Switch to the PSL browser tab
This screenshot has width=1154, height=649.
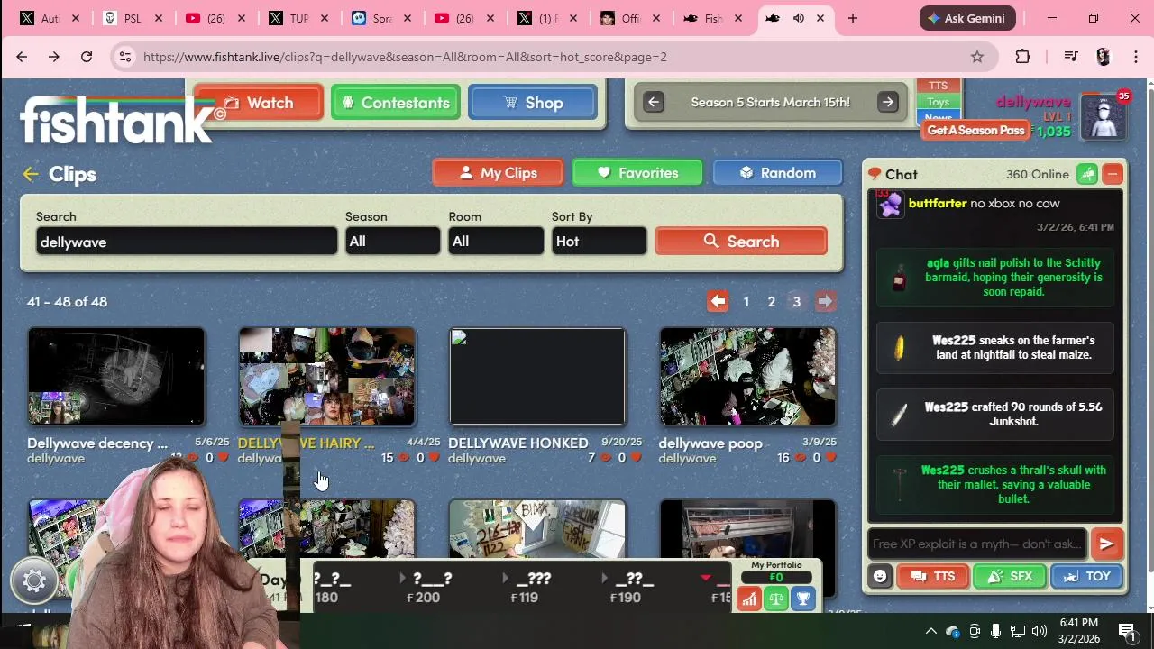coord(133,18)
